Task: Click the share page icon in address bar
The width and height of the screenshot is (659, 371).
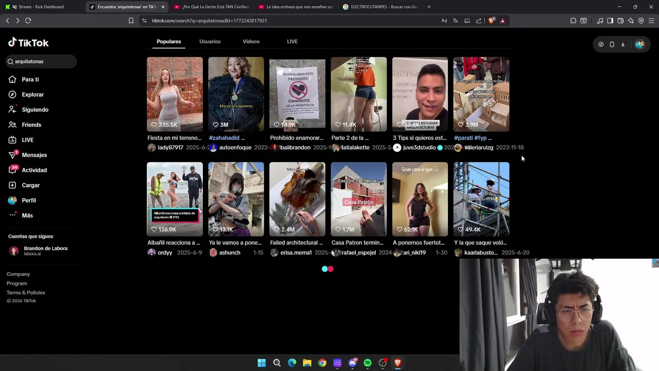Action: click(x=479, y=21)
